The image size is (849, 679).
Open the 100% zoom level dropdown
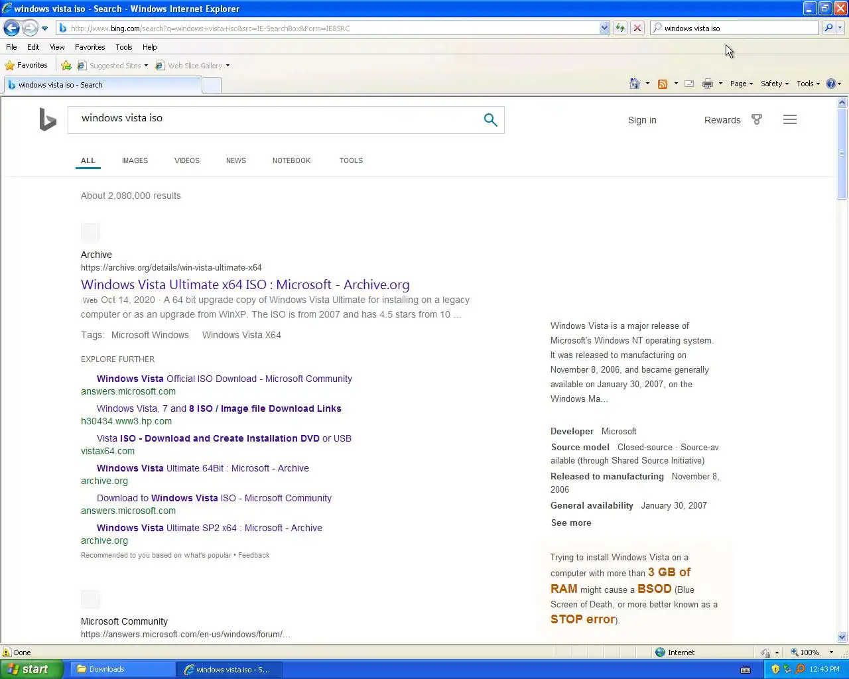click(x=831, y=652)
